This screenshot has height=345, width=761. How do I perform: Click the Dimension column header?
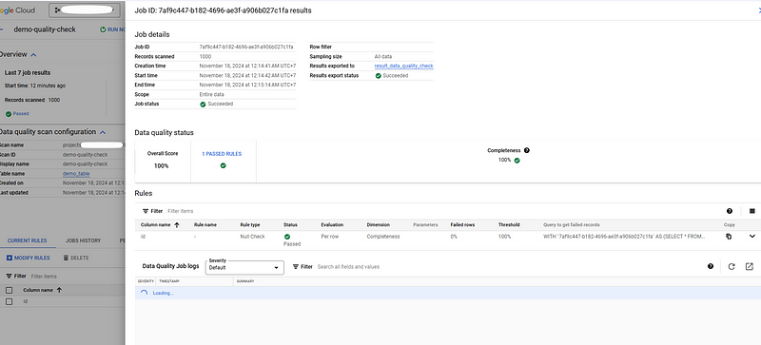(x=378, y=224)
